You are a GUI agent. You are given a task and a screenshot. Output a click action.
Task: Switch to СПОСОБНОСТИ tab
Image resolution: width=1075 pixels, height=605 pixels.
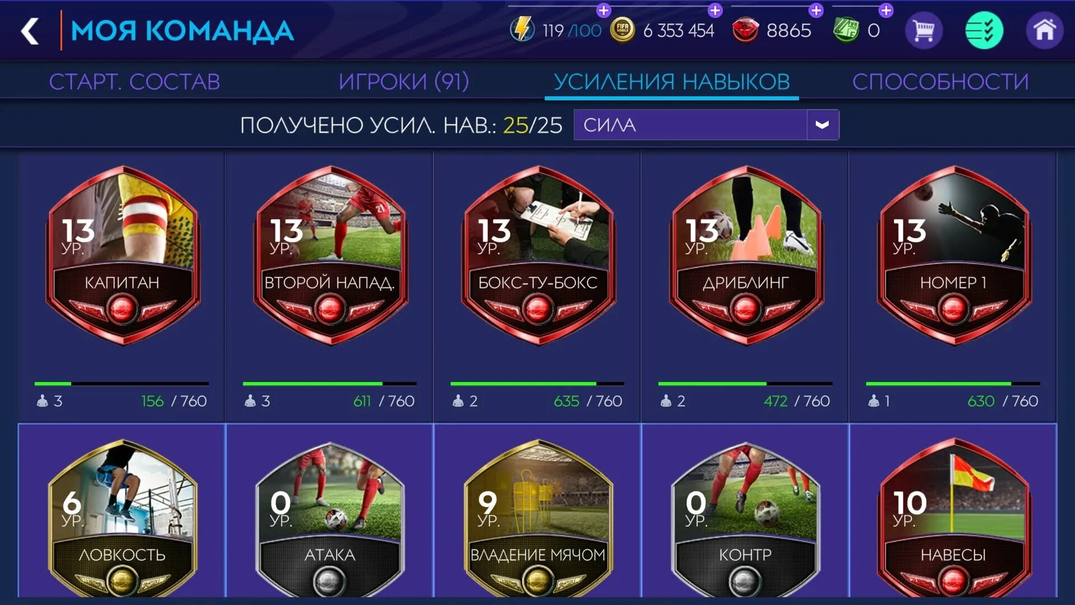[x=941, y=82]
